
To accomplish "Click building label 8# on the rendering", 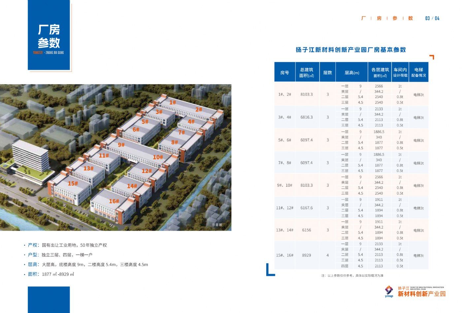I will 175,142.
